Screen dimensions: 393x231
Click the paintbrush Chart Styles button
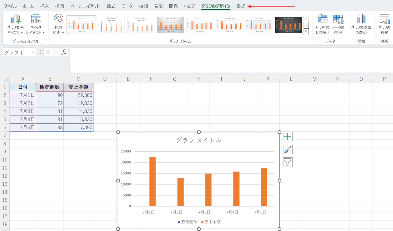coord(288,149)
